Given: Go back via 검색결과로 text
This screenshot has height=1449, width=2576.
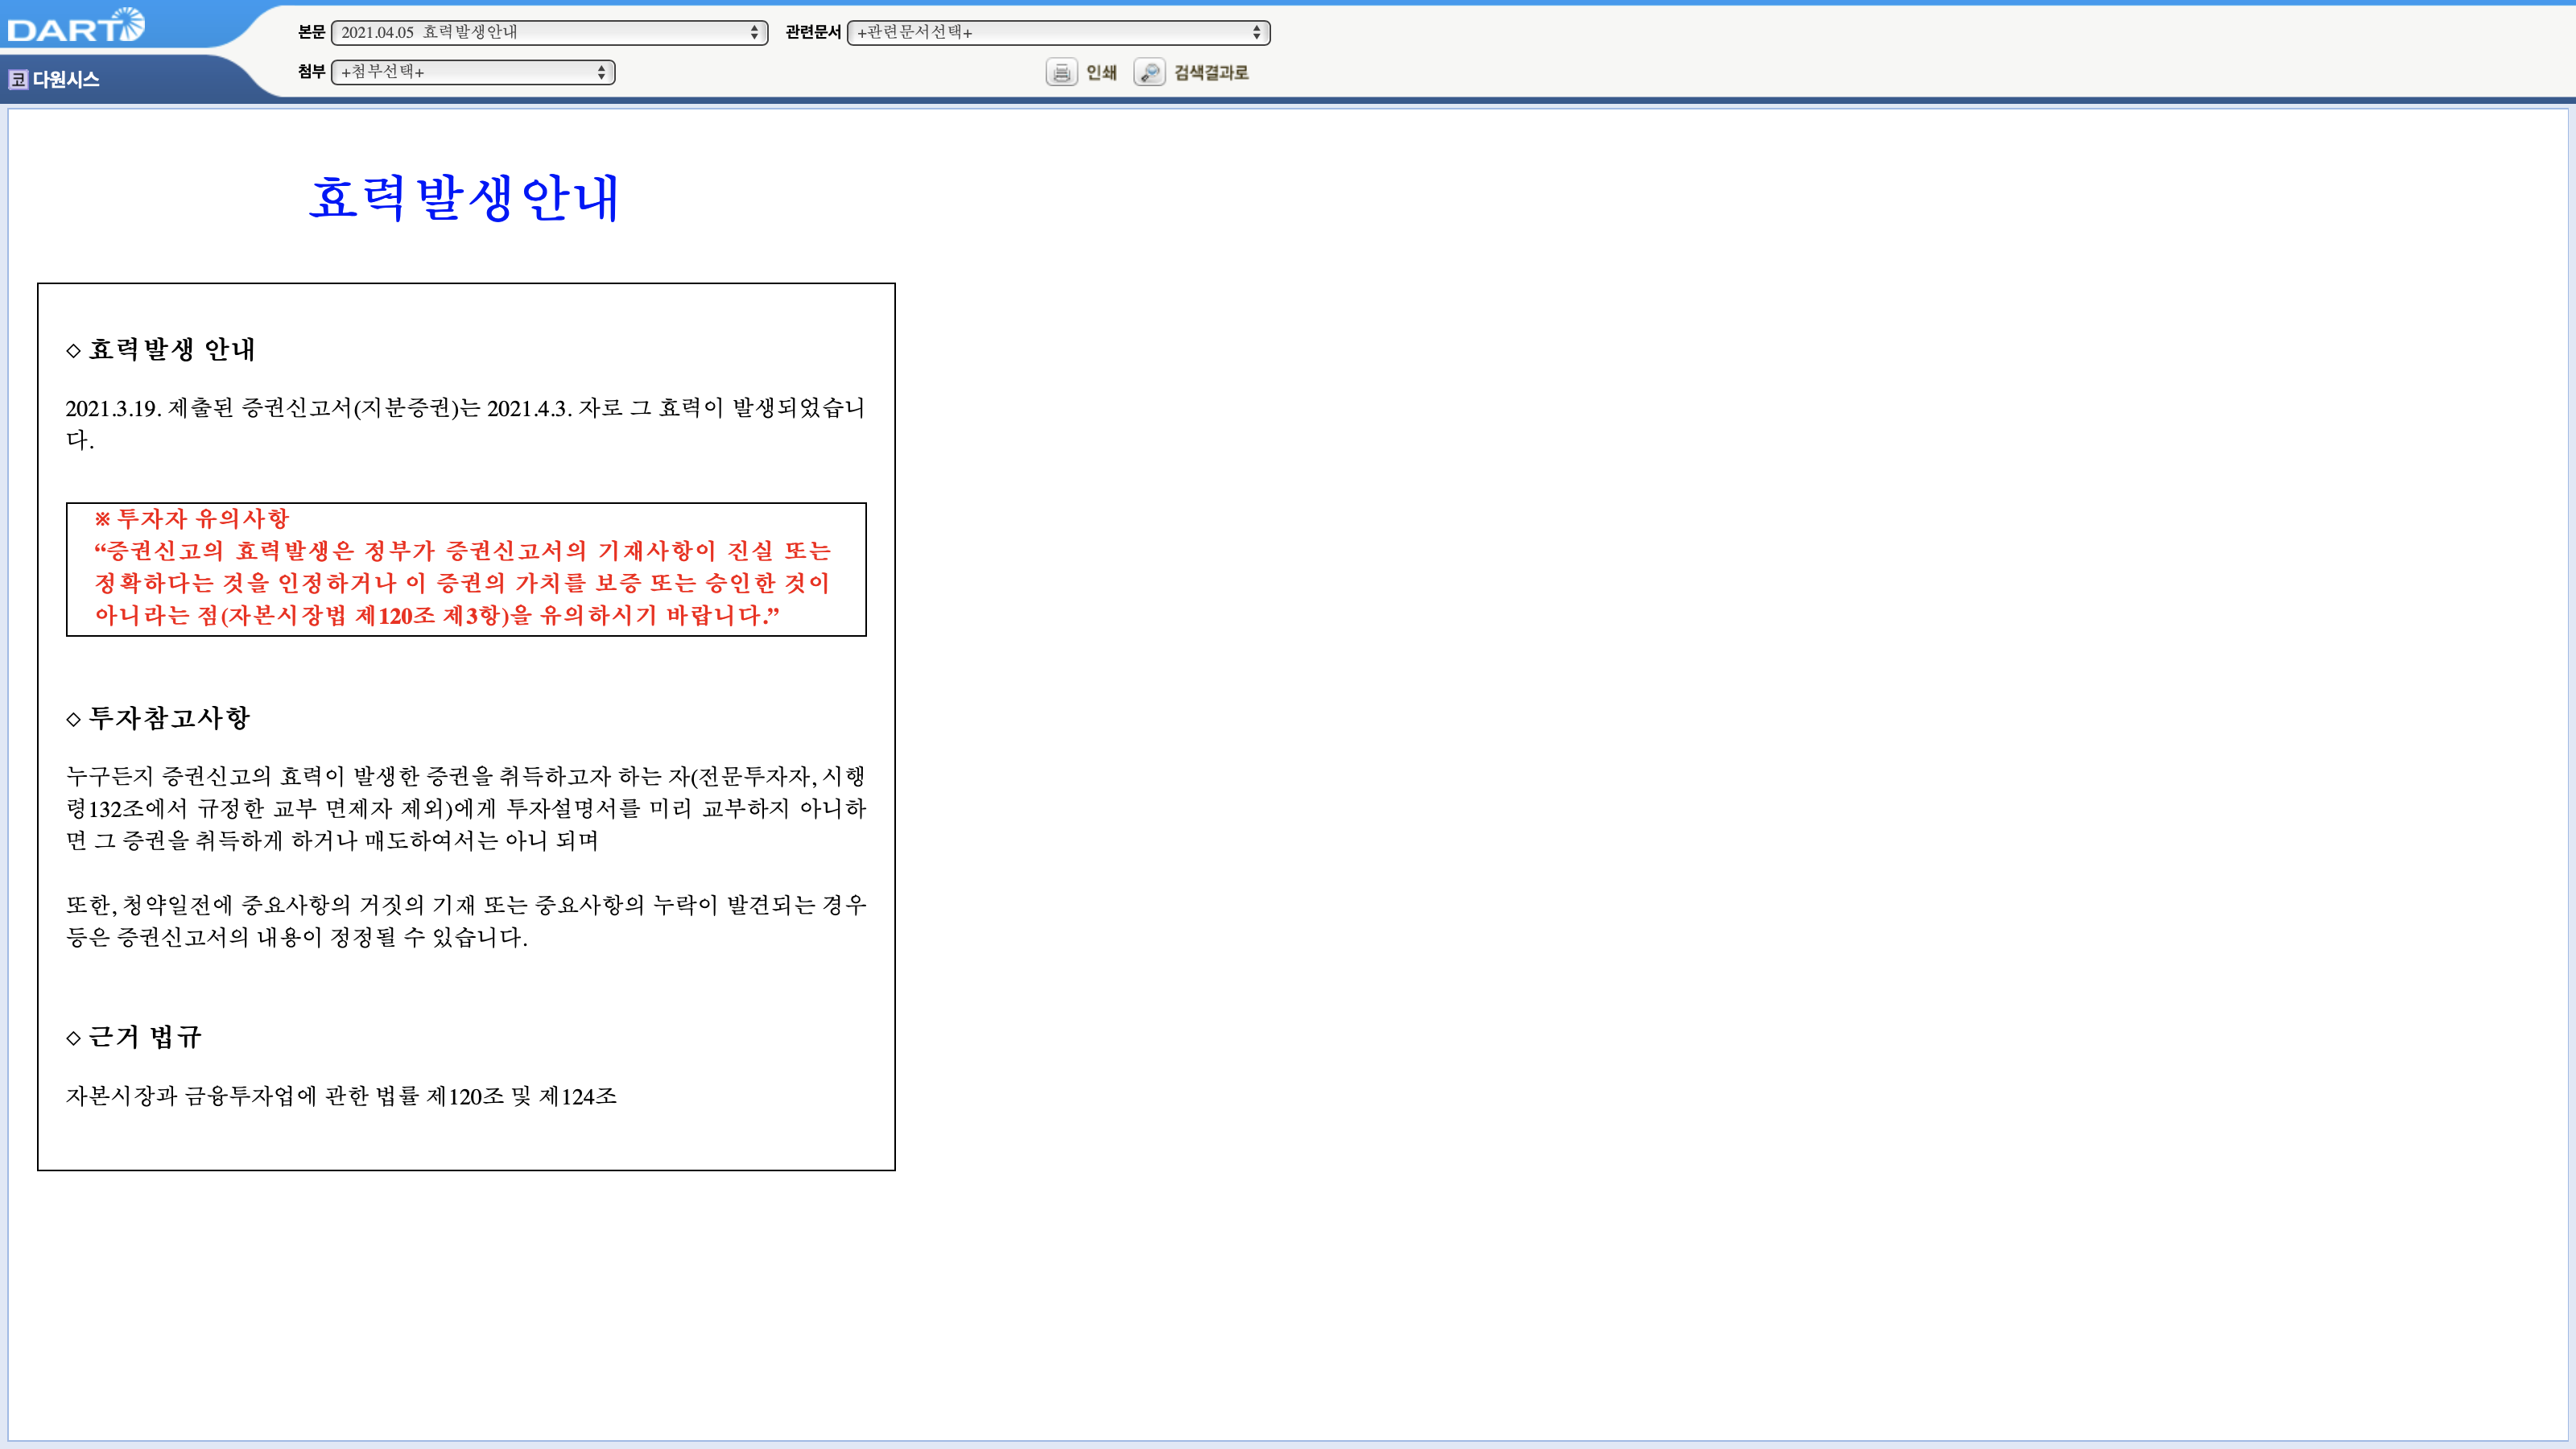Looking at the screenshot, I should click(1211, 72).
